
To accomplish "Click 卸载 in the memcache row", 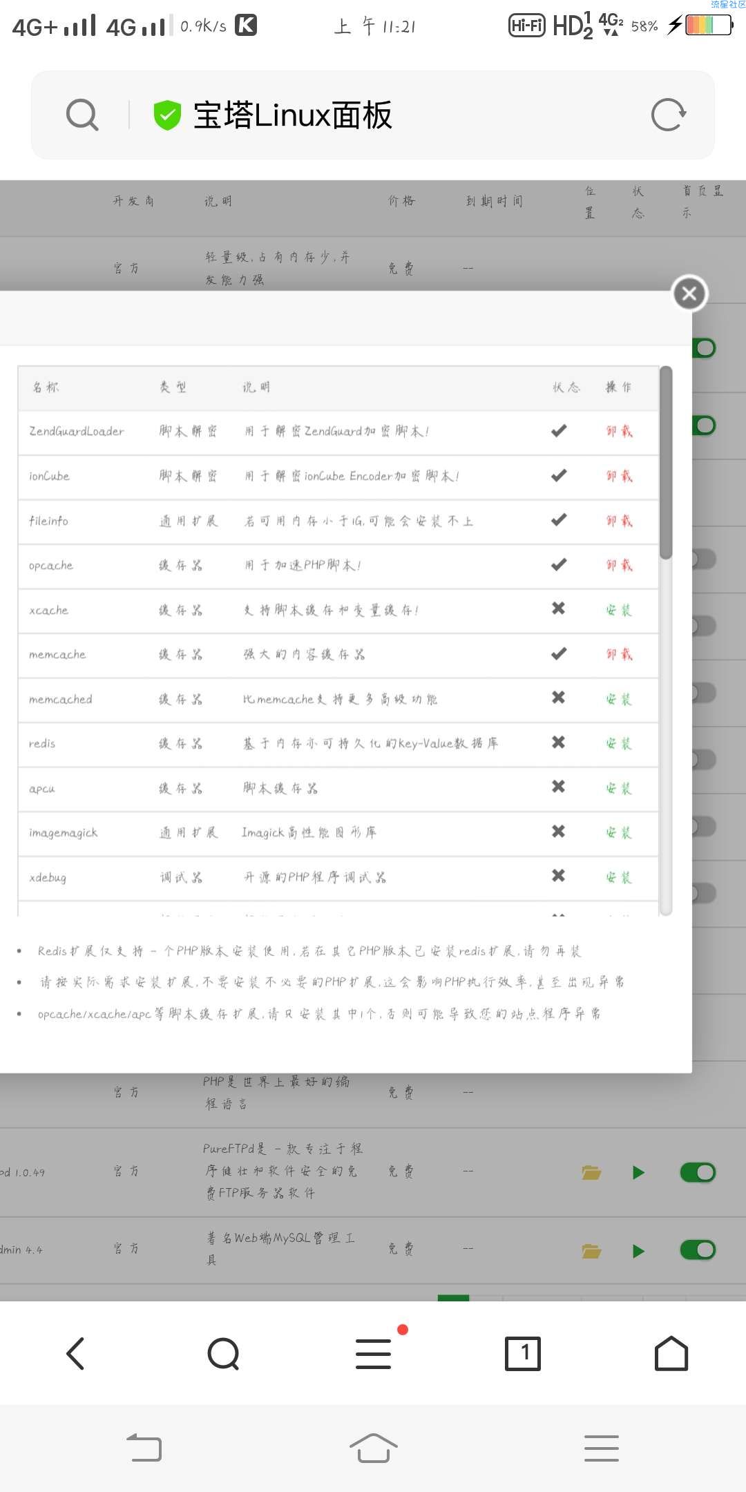I will point(619,654).
